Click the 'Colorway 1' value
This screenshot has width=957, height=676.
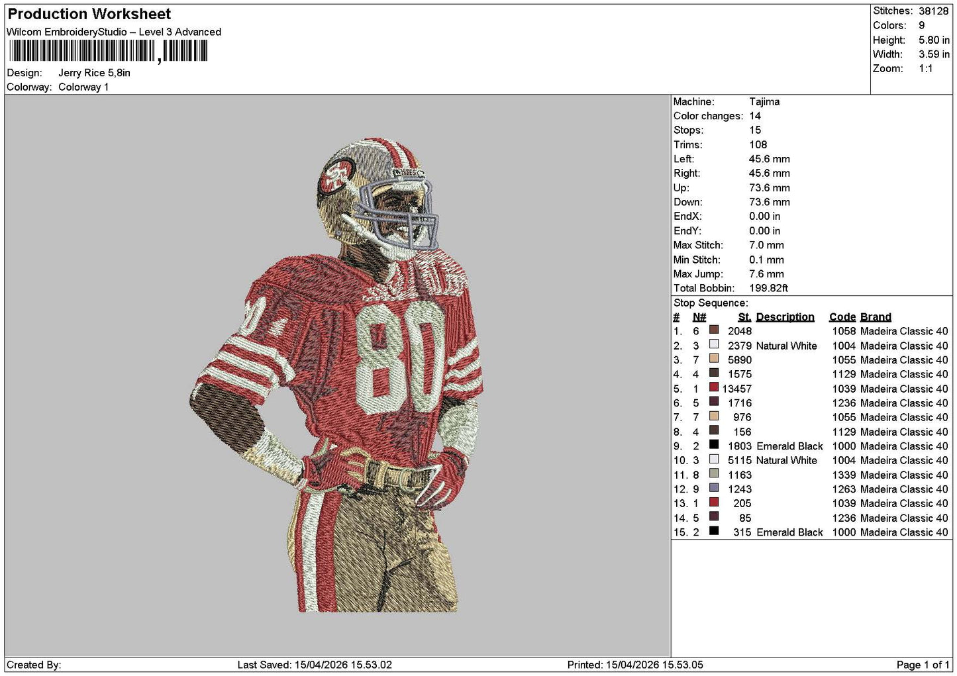[x=83, y=87]
